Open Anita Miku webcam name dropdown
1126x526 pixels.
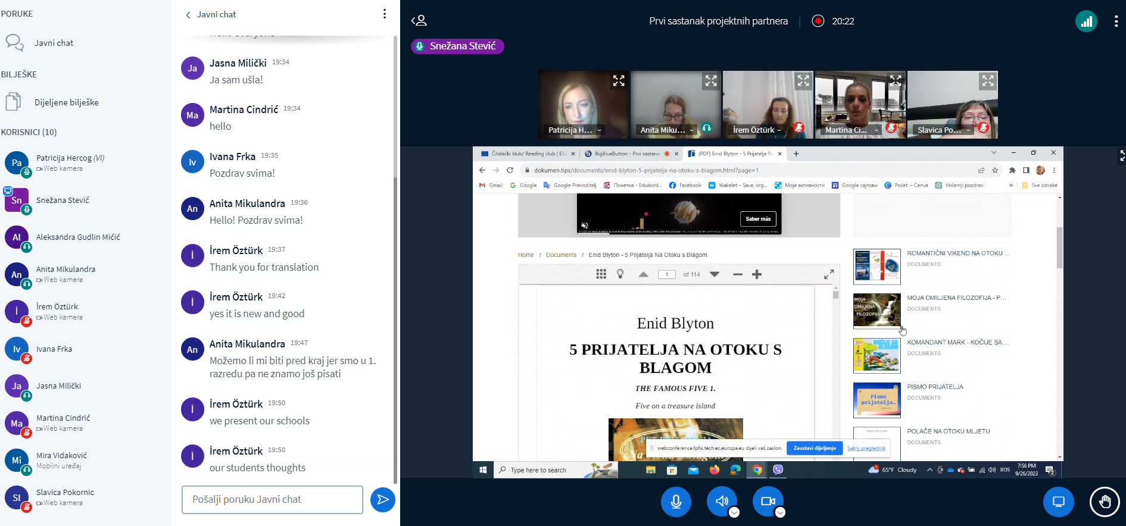[666, 130]
